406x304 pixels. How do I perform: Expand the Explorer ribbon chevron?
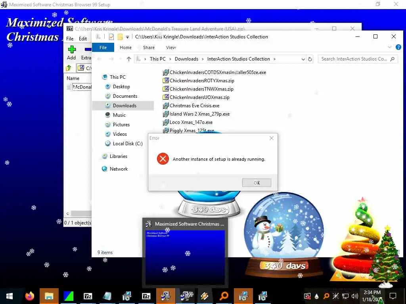coord(389,47)
